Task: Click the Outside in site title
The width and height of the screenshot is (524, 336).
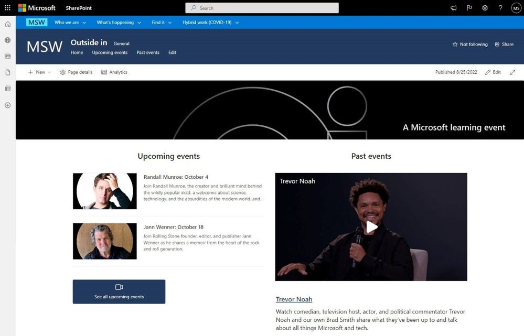Action: pyautogui.click(x=89, y=42)
